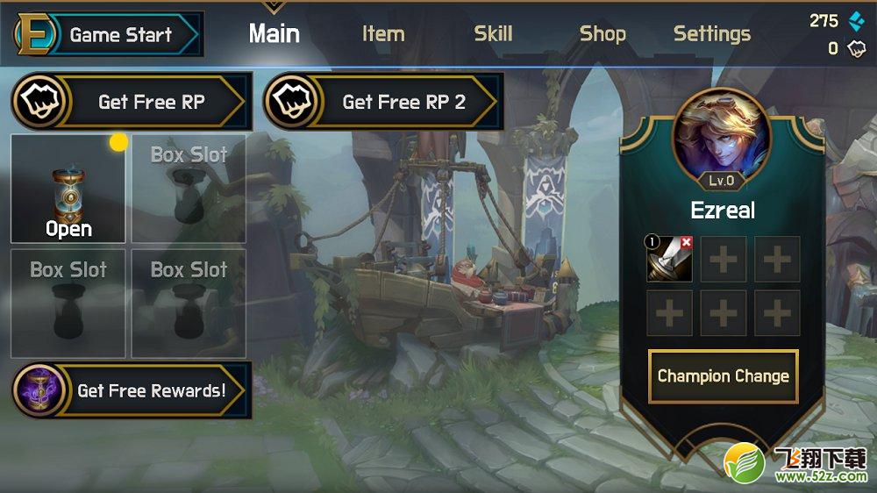Image resolution: width=877 pixels, height=493 pixels.
Task: Click the Game Start button
Action: [107, 34]
